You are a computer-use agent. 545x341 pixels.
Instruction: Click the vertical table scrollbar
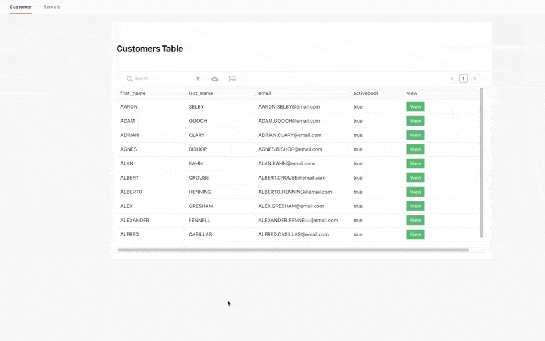tap(481, 162)
